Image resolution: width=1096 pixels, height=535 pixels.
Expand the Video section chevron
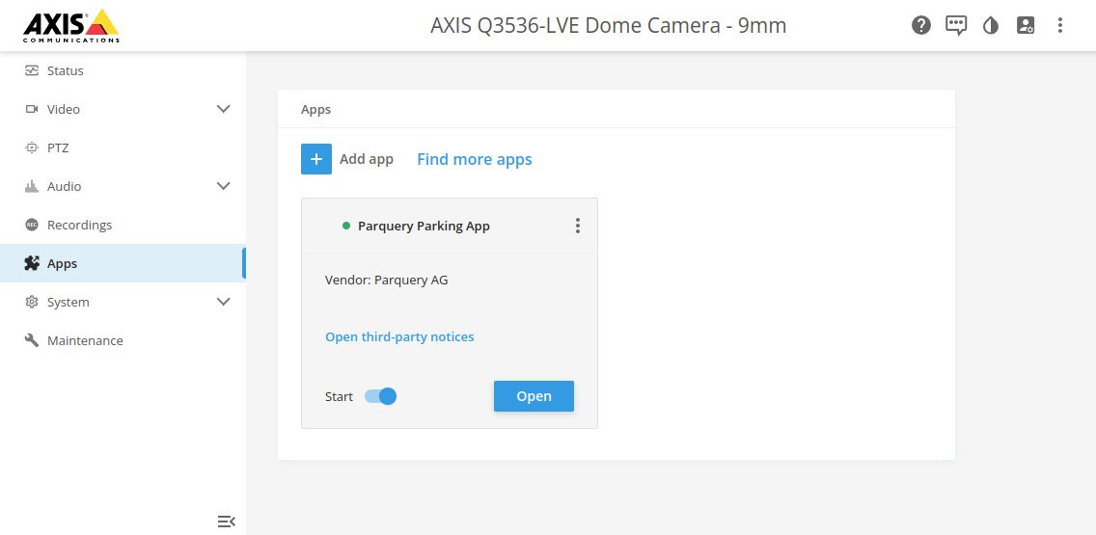[x=224, y=109]
